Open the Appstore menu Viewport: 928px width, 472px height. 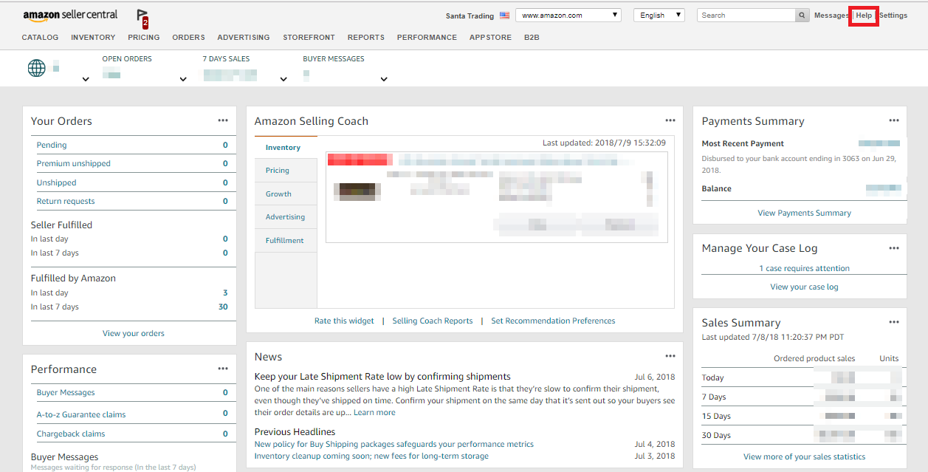(490, 38)
